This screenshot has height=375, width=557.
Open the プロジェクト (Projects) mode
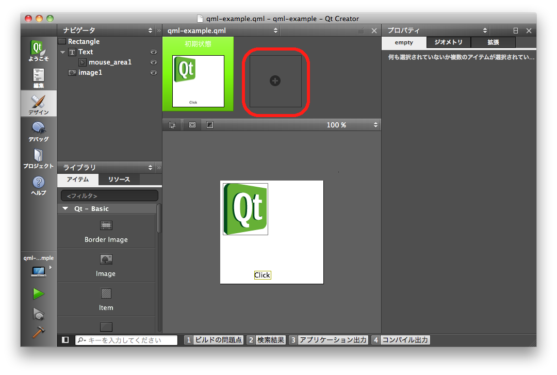[39, 158]
